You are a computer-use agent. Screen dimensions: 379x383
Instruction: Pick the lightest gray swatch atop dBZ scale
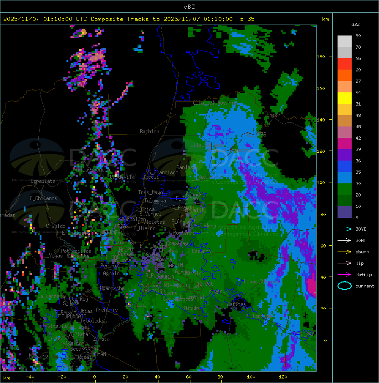pos(344,41)
